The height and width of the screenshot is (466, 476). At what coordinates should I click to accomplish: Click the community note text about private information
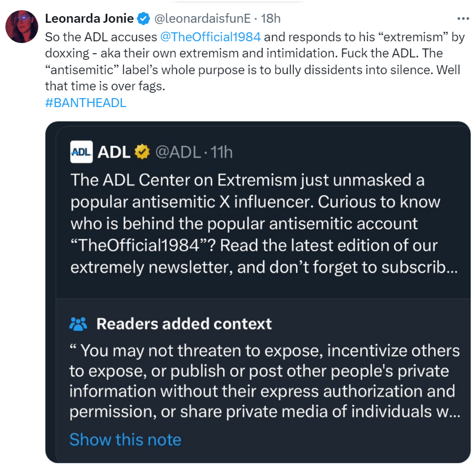click(x=263, y=381)
